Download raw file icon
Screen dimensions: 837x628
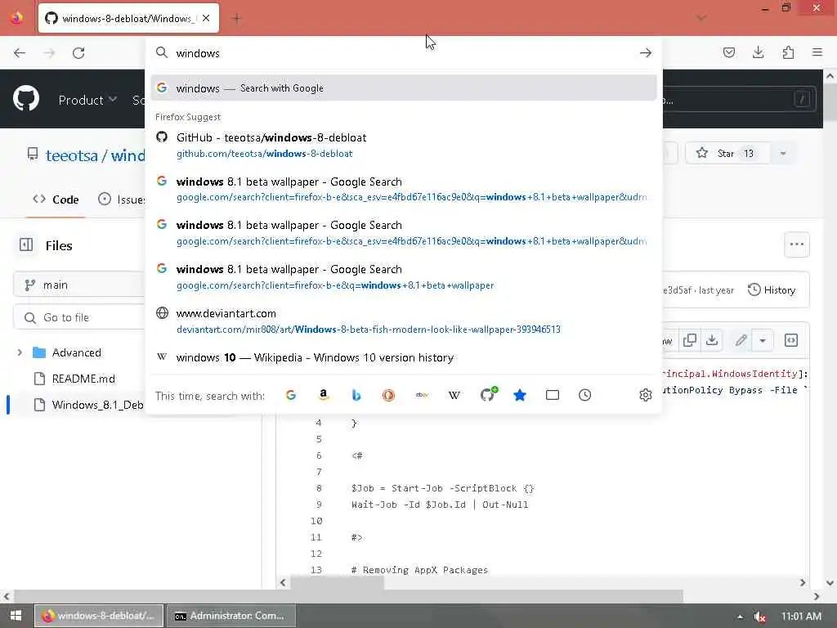point(712,341)
